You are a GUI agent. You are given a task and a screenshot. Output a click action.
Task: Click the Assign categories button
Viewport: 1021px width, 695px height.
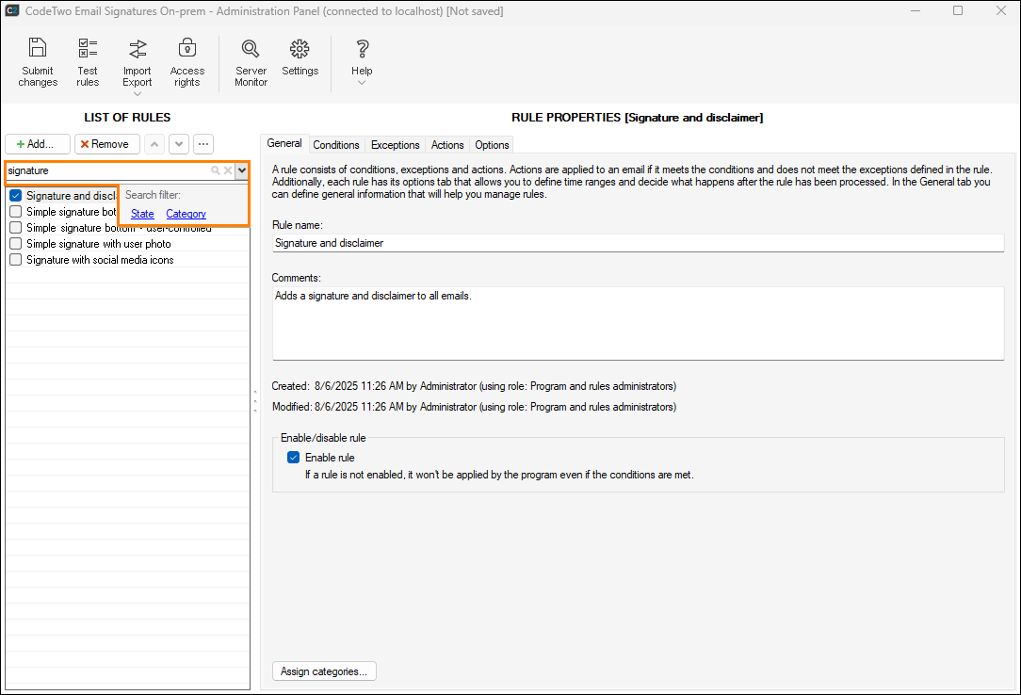324,671
